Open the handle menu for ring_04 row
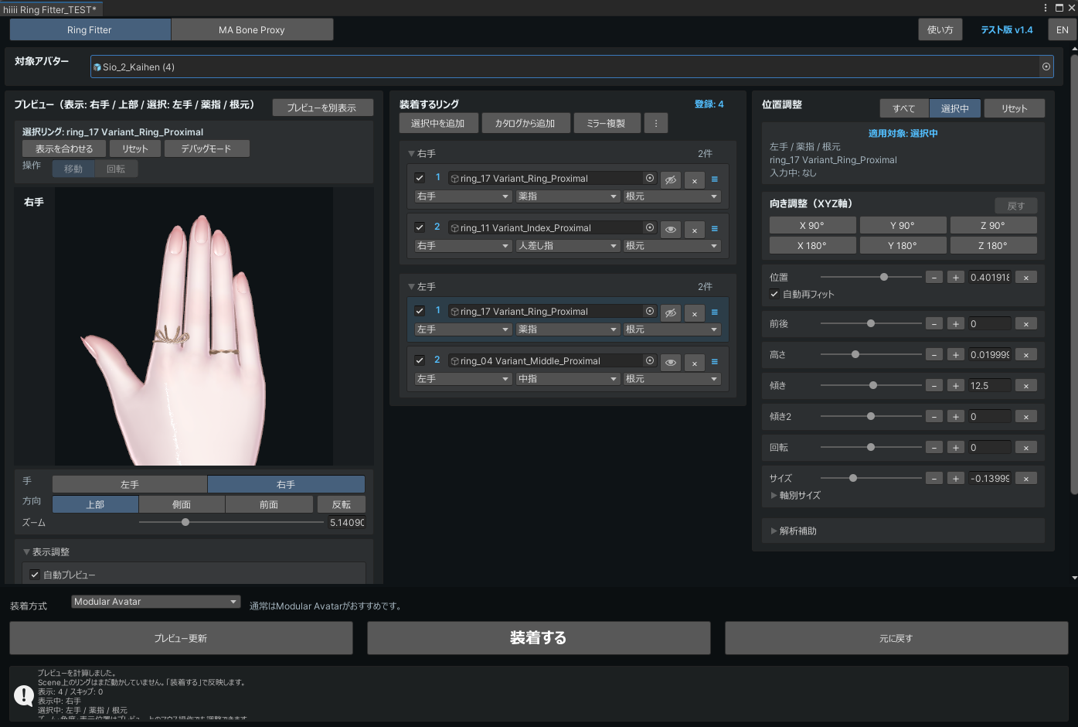 tap(715, 361)
